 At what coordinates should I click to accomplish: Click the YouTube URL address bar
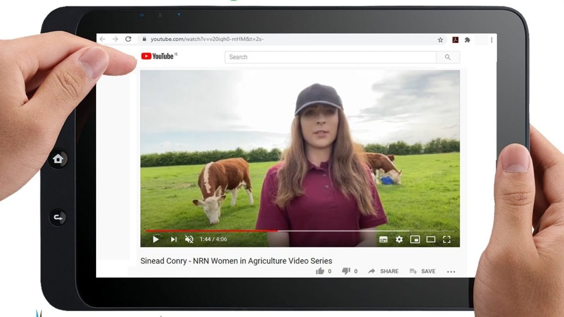292,39
